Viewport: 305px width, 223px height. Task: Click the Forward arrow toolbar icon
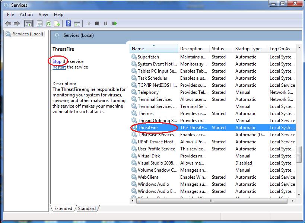[16, 23]
